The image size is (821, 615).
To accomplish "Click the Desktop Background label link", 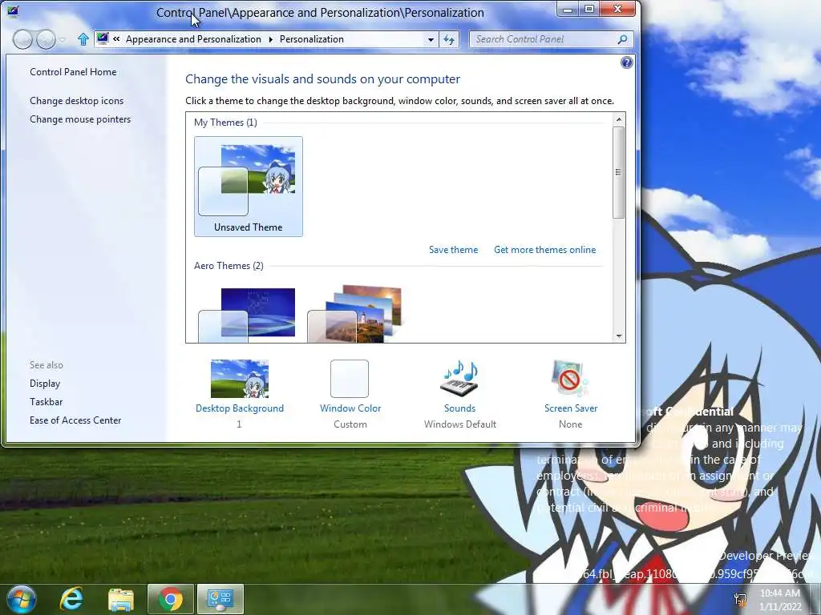I will (x=239, y=408).
